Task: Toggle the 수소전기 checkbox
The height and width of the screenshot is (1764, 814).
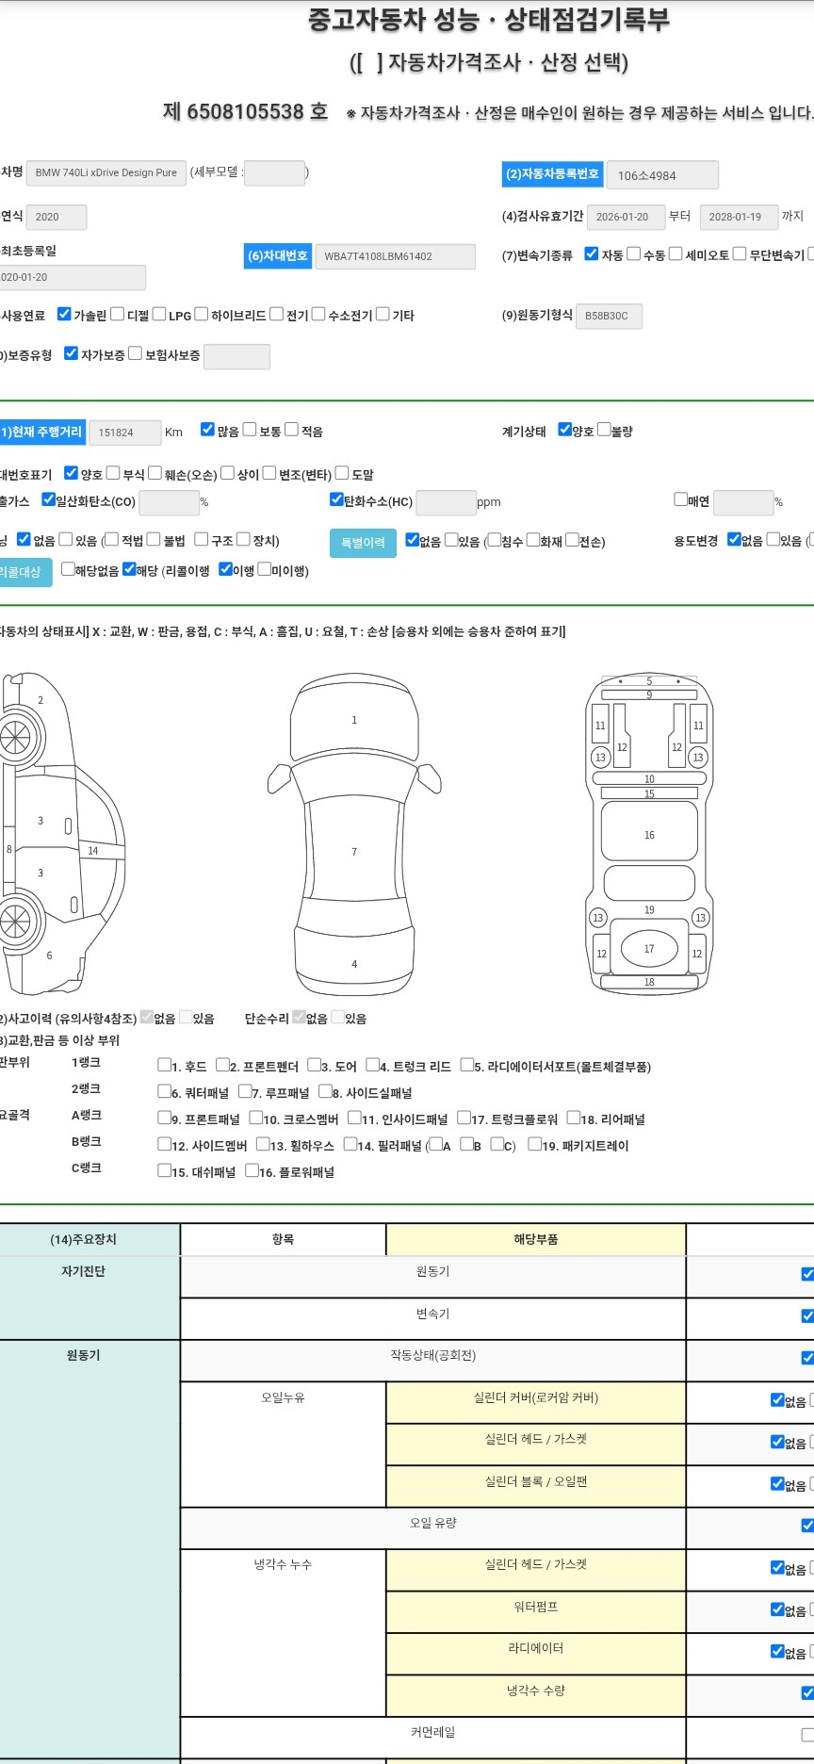Action: coord(318,314)
